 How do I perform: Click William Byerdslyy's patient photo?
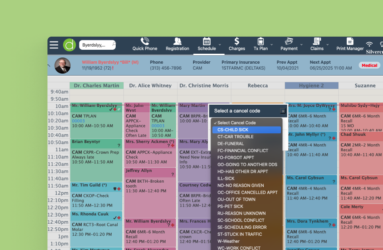point(62,65)
